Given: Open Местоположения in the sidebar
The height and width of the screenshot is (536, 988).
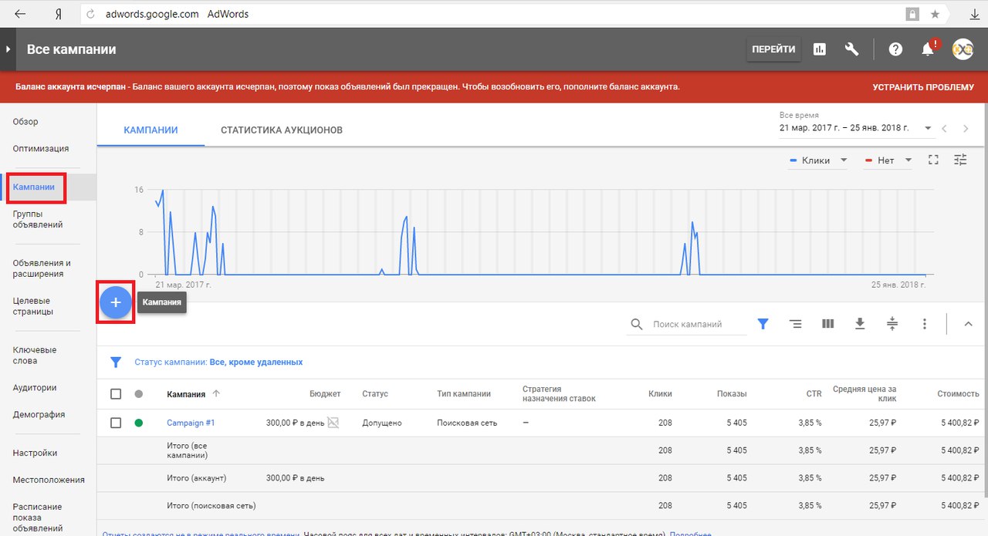Looking at the screenshot, I should click(49, 480).
